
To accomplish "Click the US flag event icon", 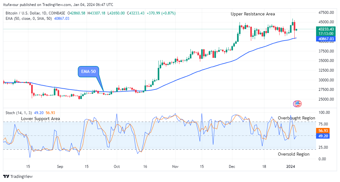I will [x=297, y=103].
